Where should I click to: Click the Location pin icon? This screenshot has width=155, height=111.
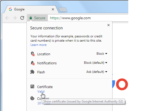(x=33, y=54)
